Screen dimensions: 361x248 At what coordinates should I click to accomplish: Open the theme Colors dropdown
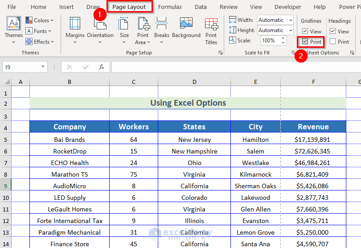point(39,20)
